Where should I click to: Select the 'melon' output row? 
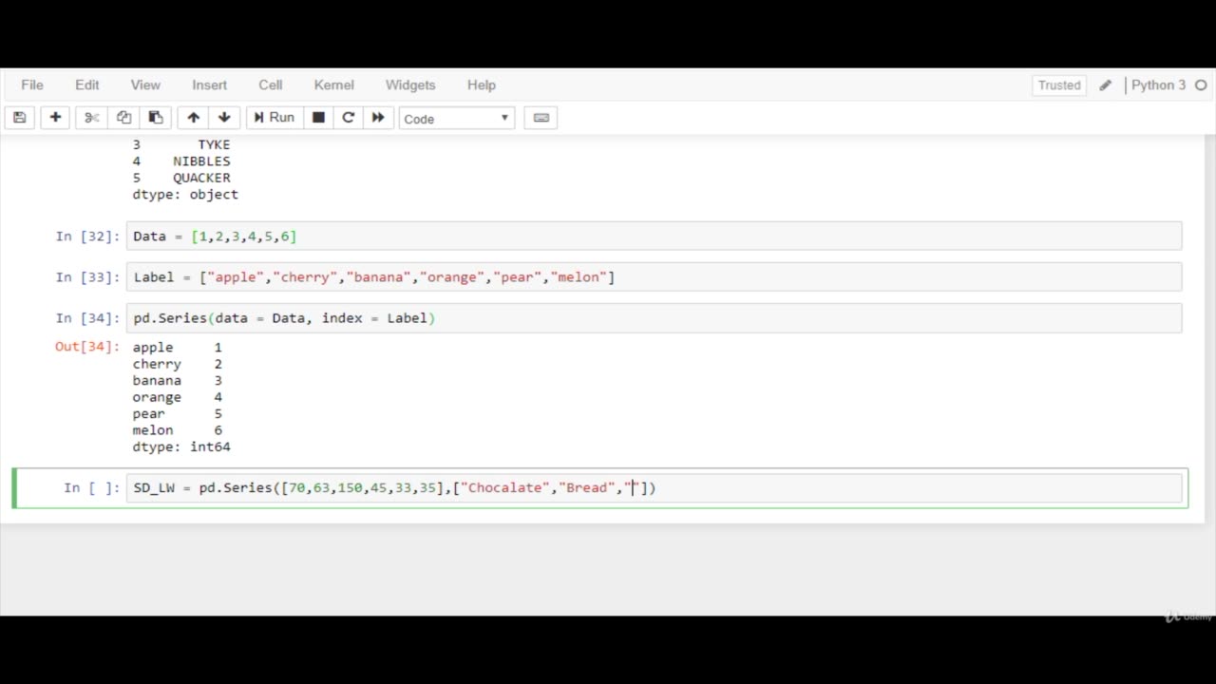[177, 430]
